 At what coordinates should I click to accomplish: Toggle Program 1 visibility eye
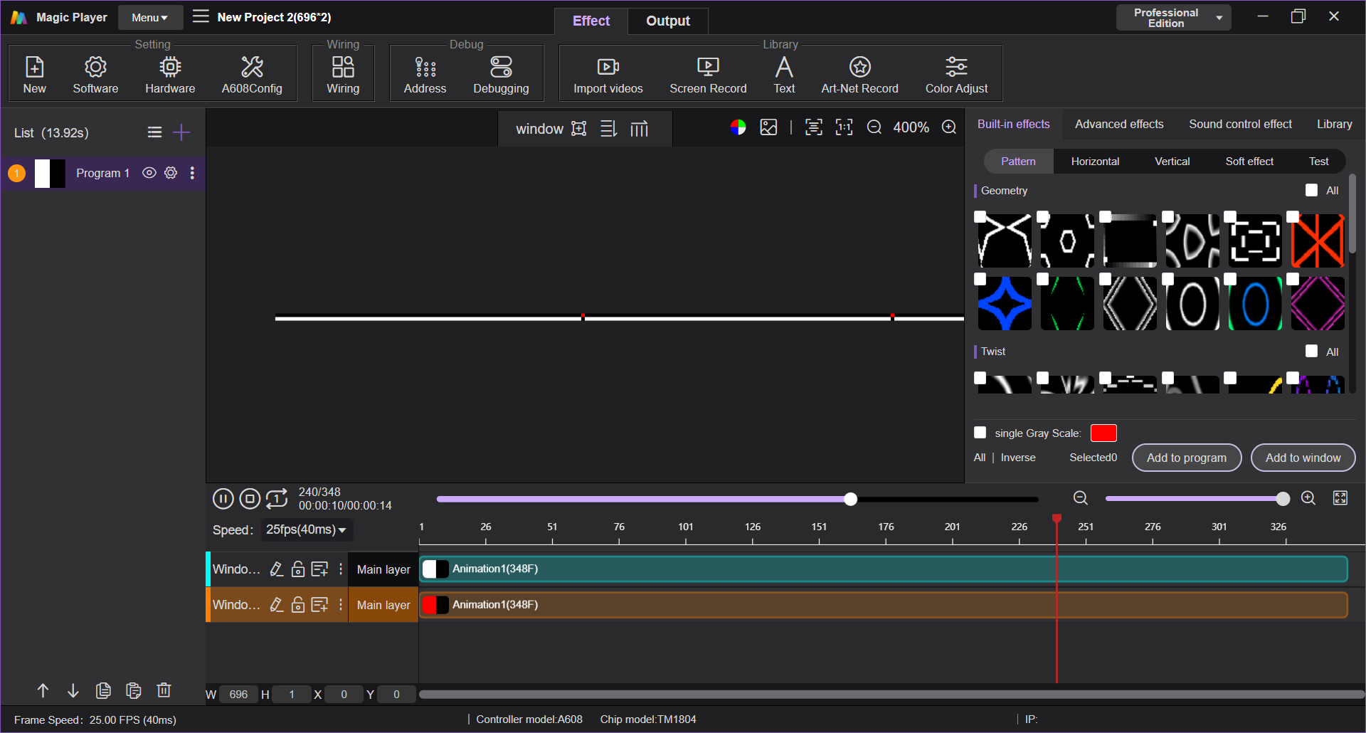(x=149, y=173)
